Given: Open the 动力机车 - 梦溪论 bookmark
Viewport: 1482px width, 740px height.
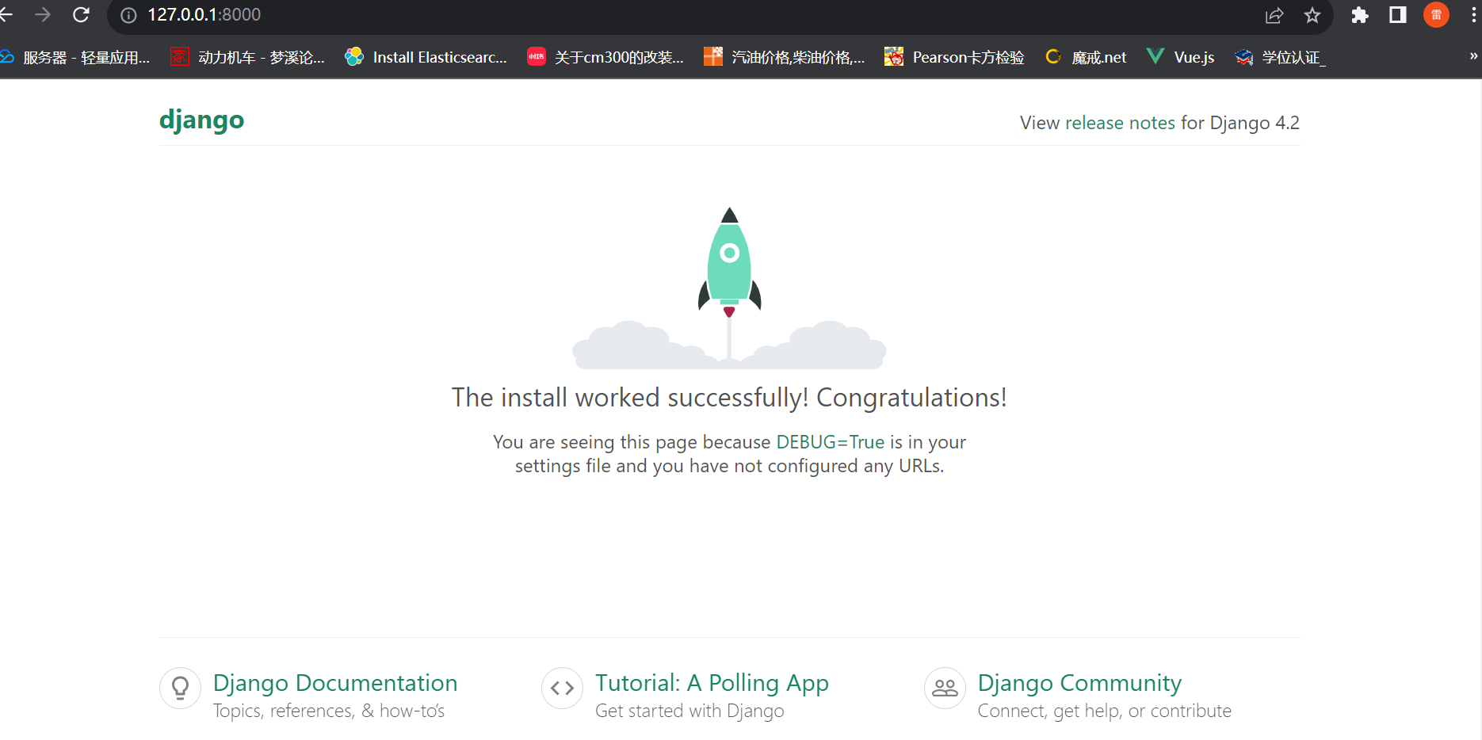Looking at the screenshot, I should (248, 57).
